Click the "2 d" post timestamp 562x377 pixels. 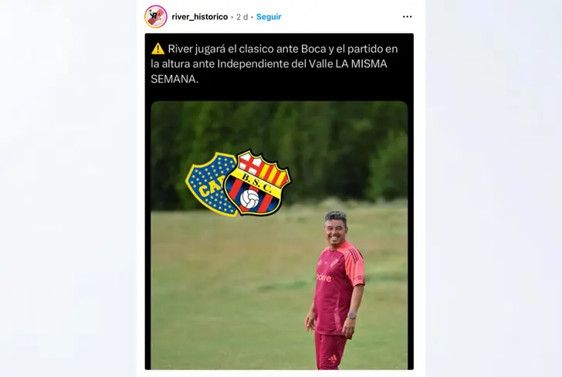(x=242, y=17)
